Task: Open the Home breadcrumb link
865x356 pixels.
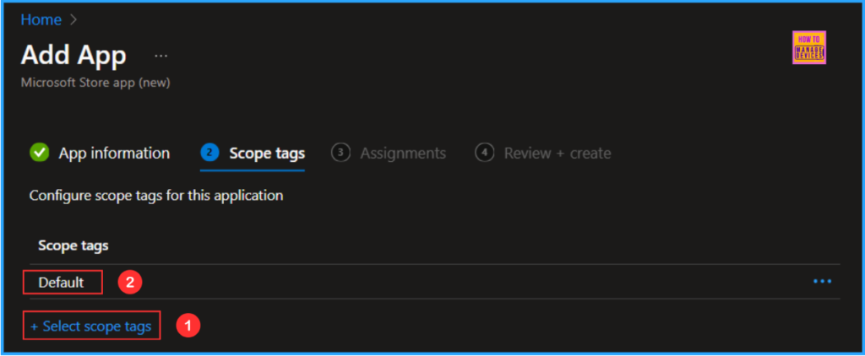Action: [41, 20]
